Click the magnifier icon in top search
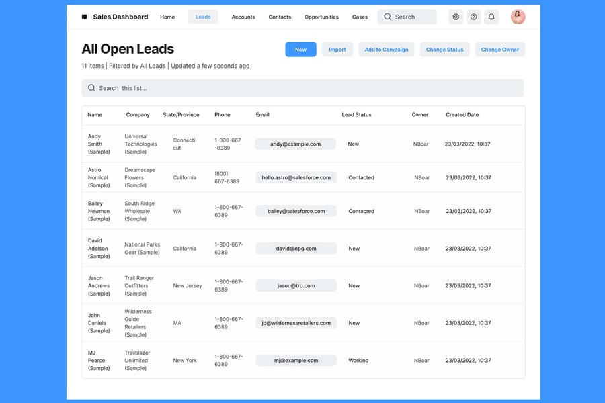Image resolution: width=605 pixels, height=403 pixels. tap(388, 17)
